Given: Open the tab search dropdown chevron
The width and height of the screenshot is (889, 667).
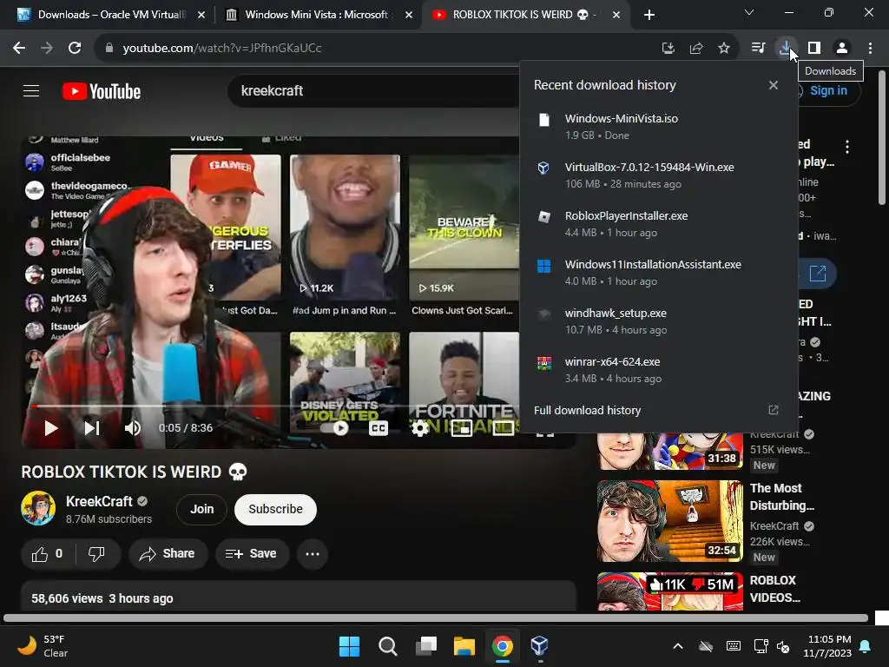Looking at the screenshot, I should 749,12.
